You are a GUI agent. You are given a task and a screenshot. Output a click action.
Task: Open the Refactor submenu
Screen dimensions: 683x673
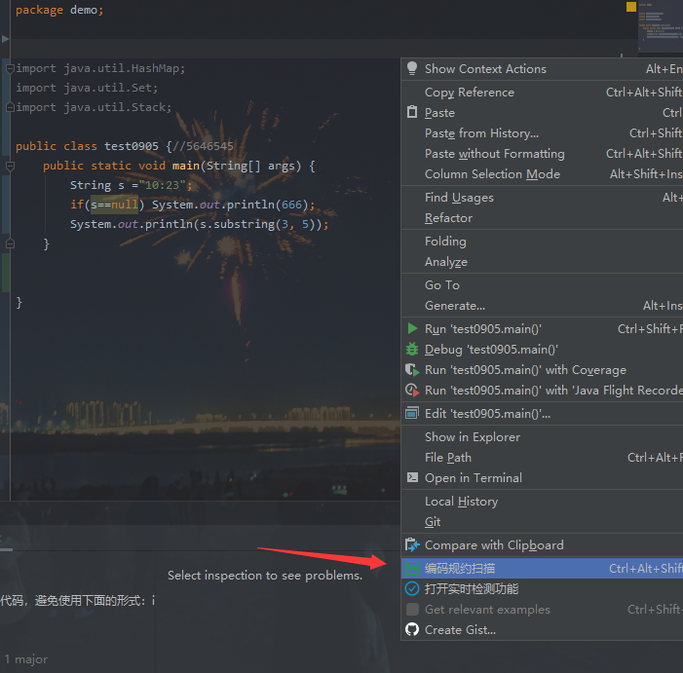[x=542, y=217]
